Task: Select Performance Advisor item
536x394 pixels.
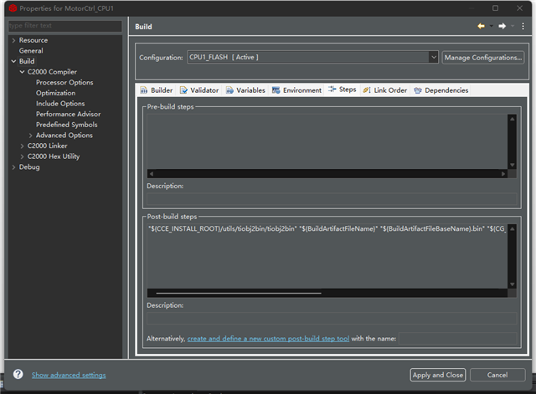Action: 69,114
